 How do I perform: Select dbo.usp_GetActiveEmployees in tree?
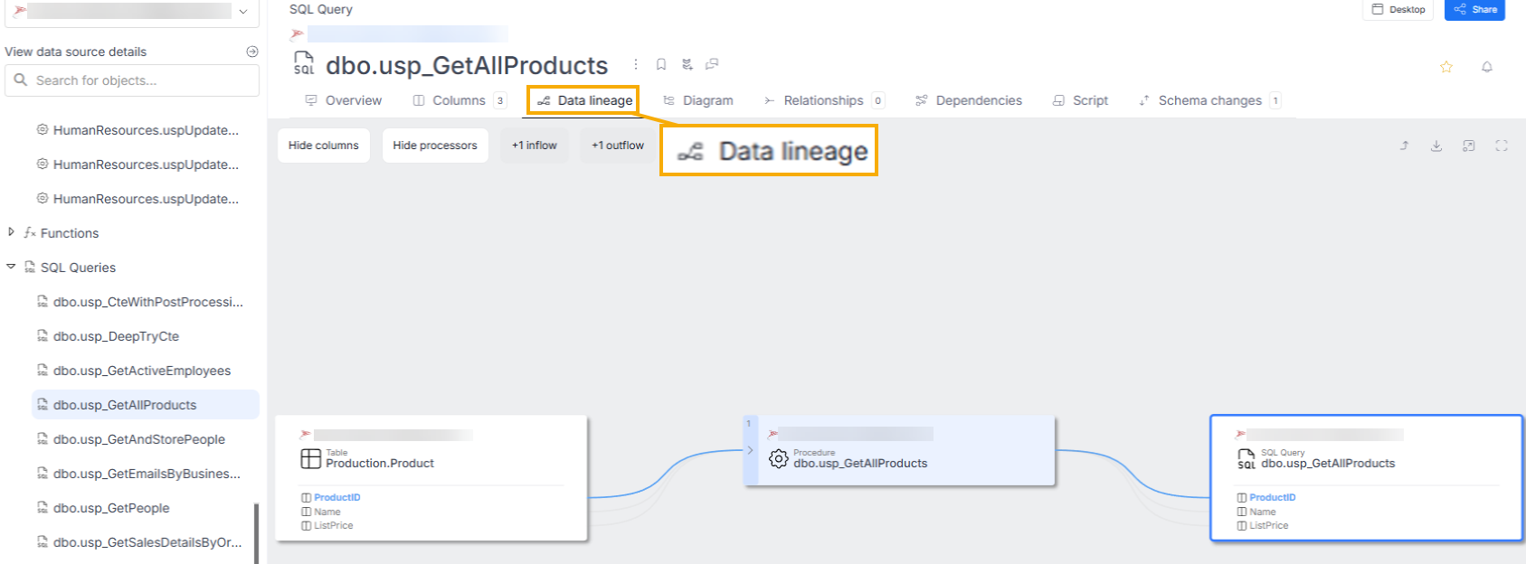[x=145, y=371]
